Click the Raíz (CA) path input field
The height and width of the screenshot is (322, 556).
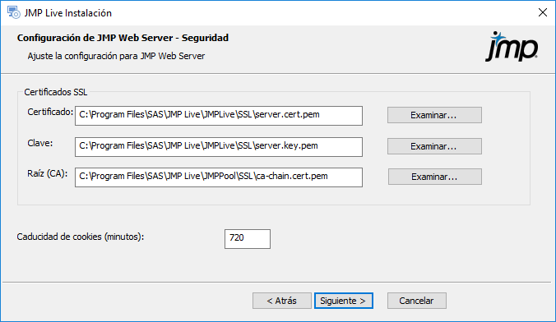219,177
